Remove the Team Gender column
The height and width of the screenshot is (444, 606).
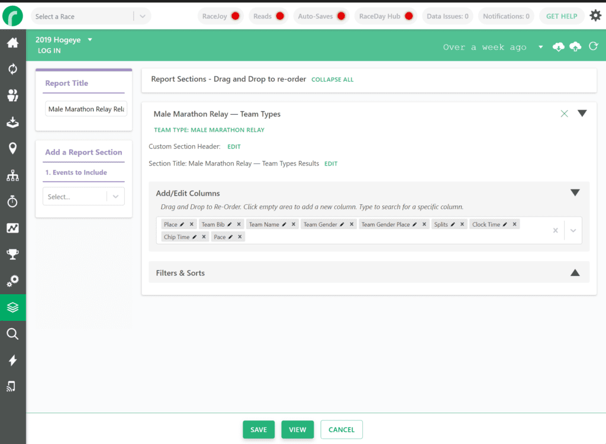click(352, 224)
